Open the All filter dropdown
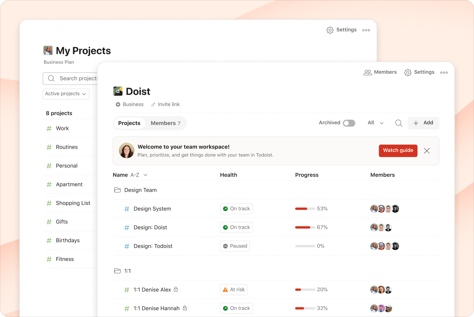This screenshot has height=317, width=474. pos(376,123)
